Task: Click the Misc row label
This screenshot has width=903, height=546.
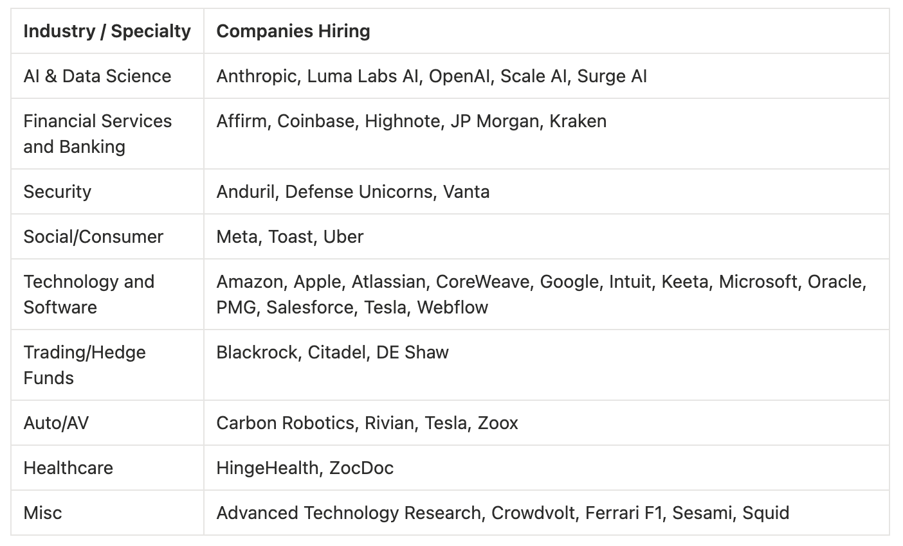Action: [x=42, y=513]
